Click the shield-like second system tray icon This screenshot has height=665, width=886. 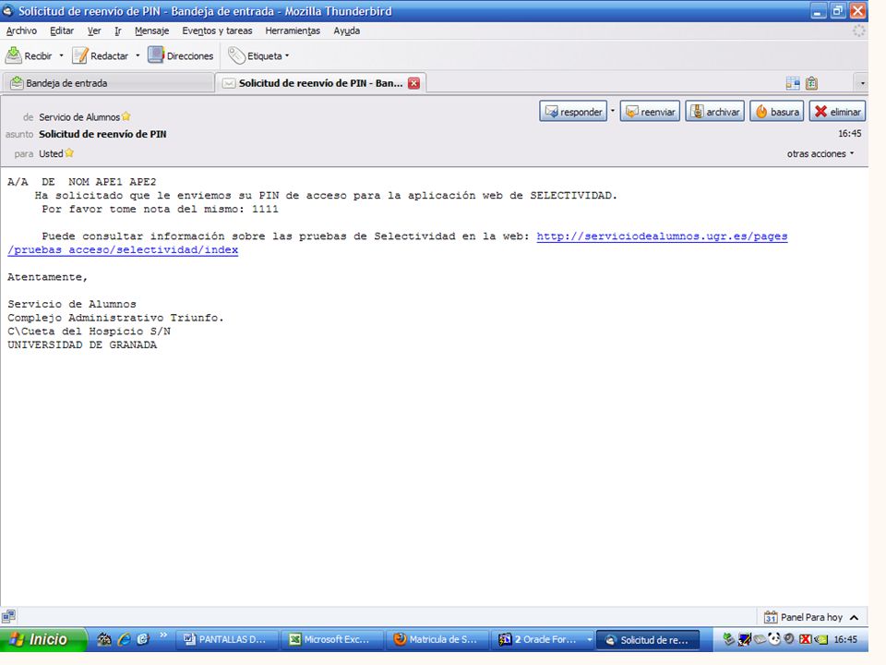pos(744,639)
